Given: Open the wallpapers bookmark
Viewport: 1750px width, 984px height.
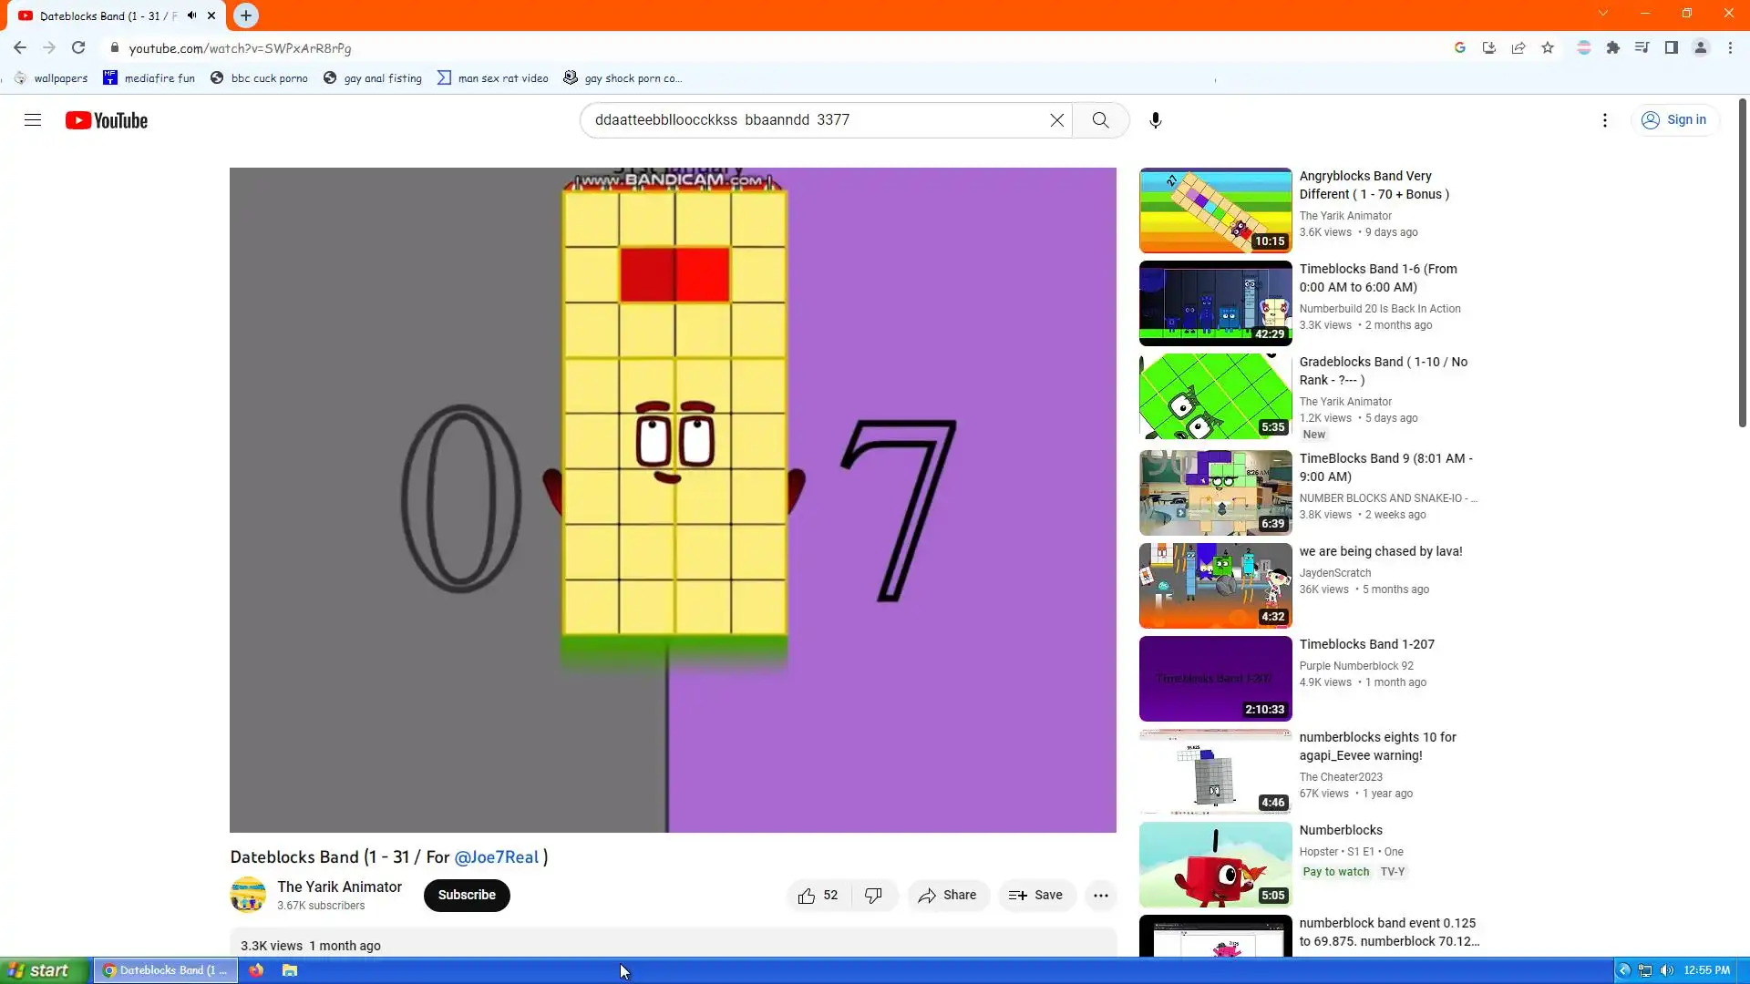Looking at the screenshot, I should click(x=51, y=78).
